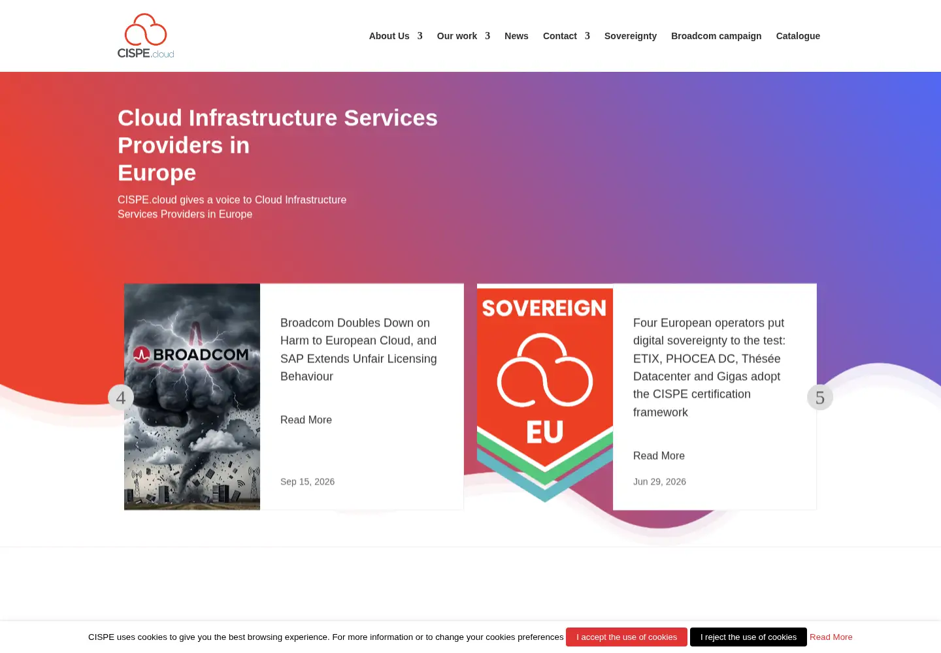
Task: Click the Cloud Infrastructure Services Providers heading
Action: 278,145
